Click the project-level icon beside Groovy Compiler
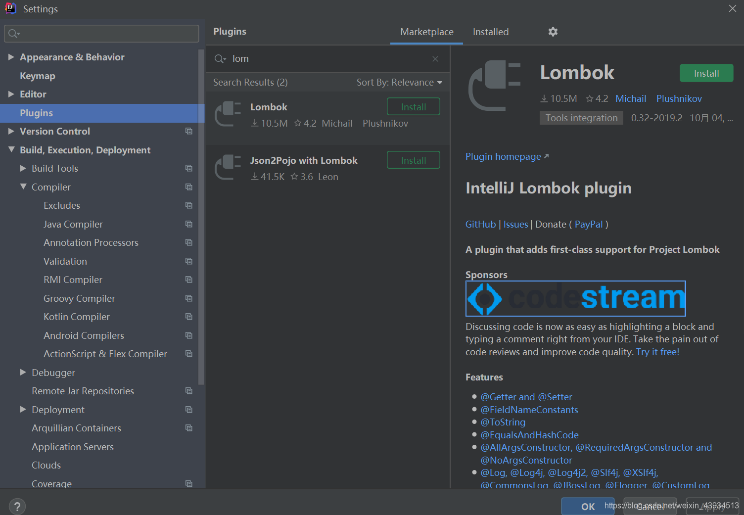Viewport: 744px width, 515px height. tap(188, 298)
